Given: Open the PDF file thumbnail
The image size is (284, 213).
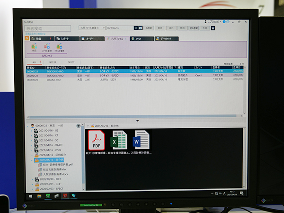Looking at the screenshot, I should point(97,140).
